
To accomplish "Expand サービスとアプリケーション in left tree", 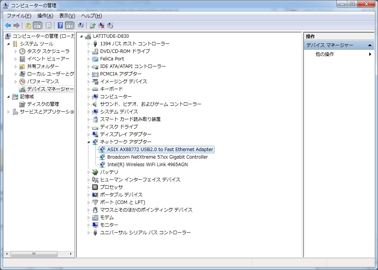I will pyautogui.click(x=9, y=112).
